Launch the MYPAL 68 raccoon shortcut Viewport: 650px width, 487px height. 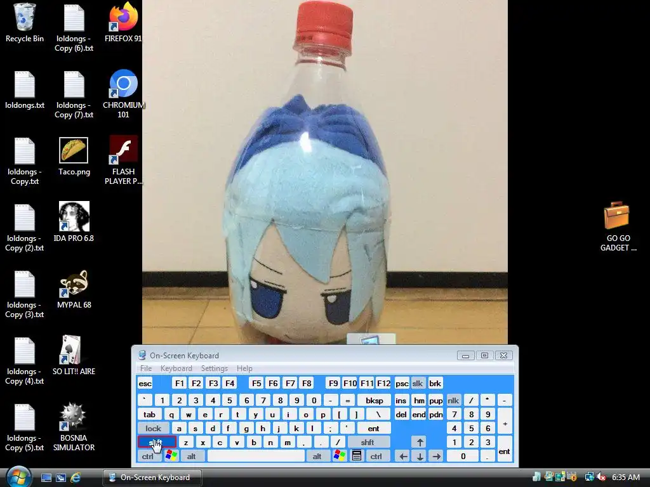[x=74, y=289]
